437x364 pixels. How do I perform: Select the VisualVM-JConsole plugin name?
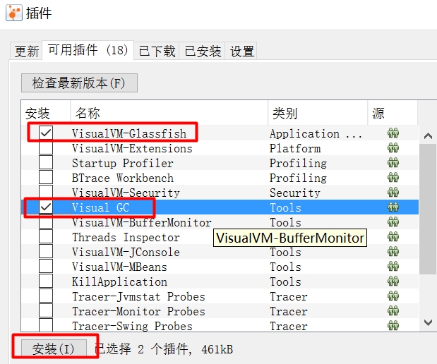pyautogui.click(x=126, y=252)
